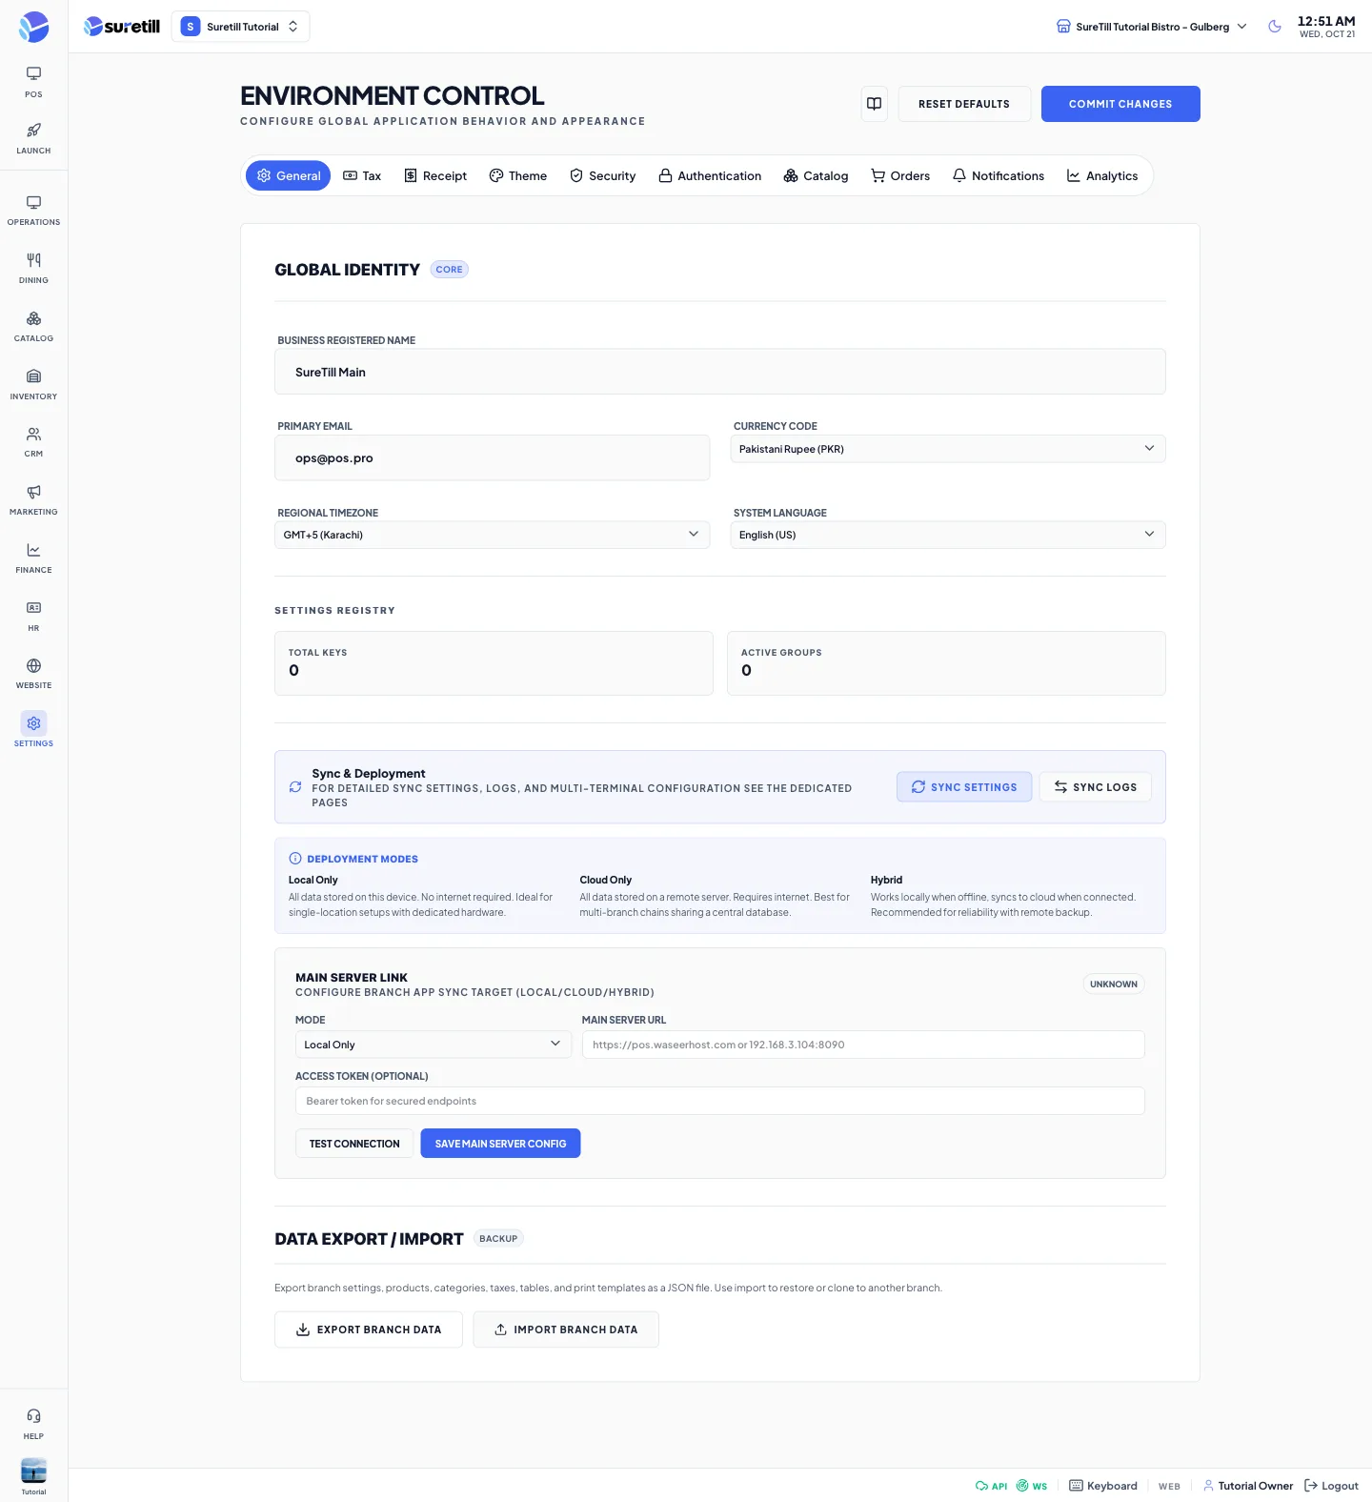The height and width of the screenshot is (1502, 1372).
Task: Click the Tutorial avatar thumbnail
Action: 33,1471
